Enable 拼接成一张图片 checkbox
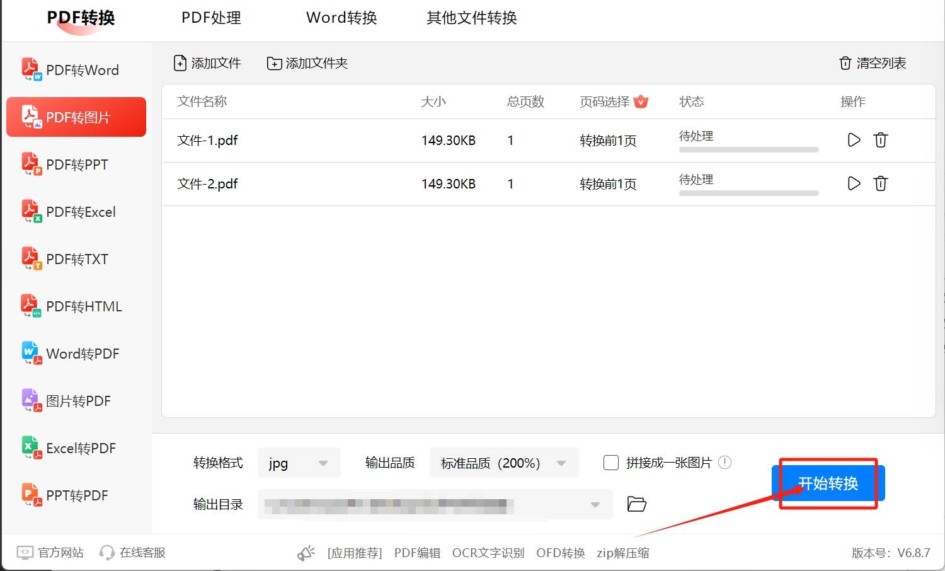This screenshot has height=571, width=945. 611,463
